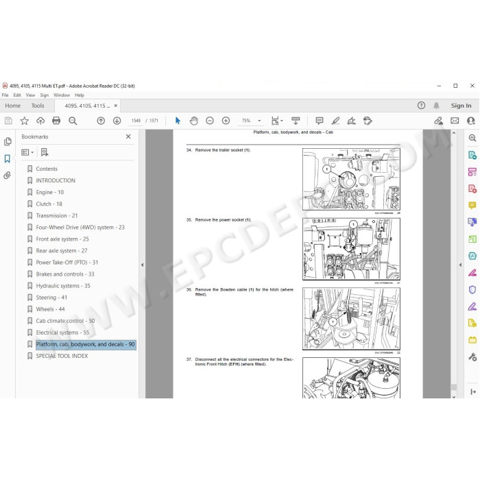Click the page number input field
This screenshot has height=480, width=480.
click(x=136, y=121)
